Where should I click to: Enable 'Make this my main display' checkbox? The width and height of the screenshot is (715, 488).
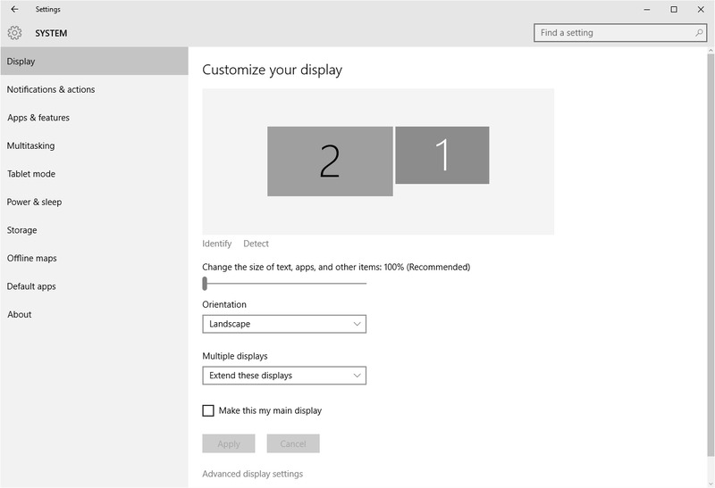tap(208, 410)
